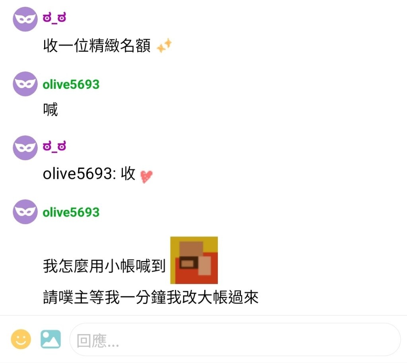Select the reply text 喊
The height and width of the screenshot is (363, 407).
[50, 109]
